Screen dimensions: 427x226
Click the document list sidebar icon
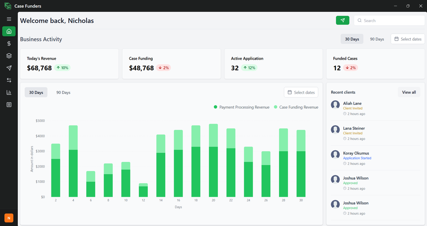[x=9, y=105]
